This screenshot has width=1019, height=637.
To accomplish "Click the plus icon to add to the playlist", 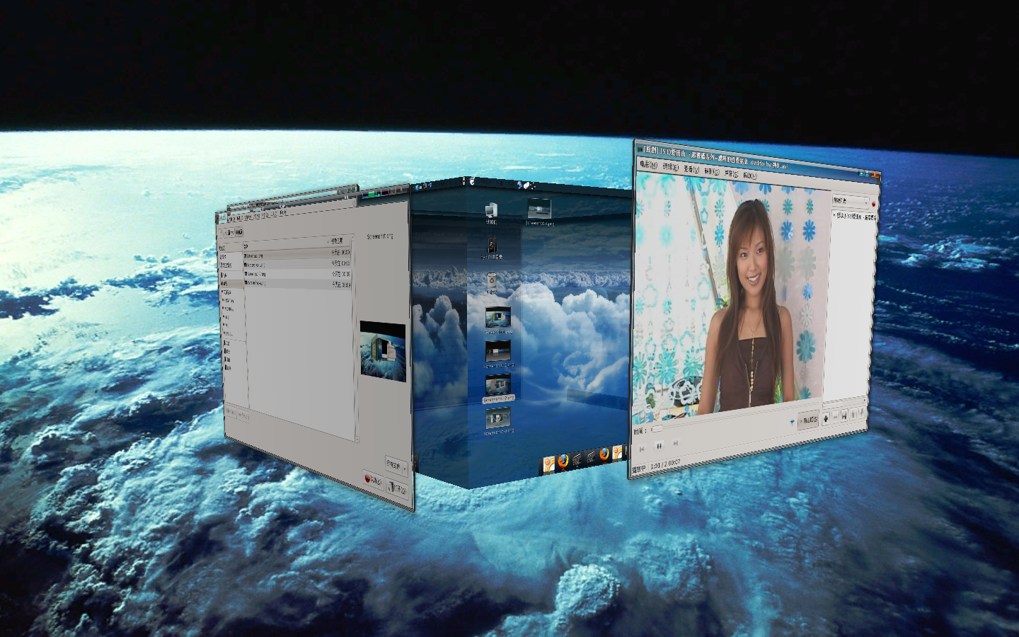I will [826, 418].
